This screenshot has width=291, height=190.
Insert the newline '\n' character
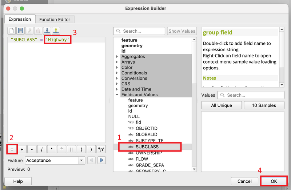tap(101, 149)
